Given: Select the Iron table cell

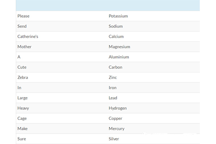Looking at the screenshot, I should (112, 87).
